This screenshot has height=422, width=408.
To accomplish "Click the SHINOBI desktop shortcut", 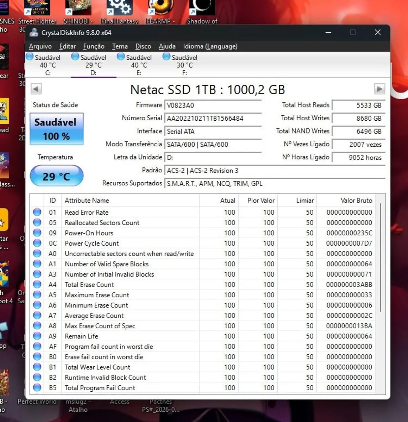I will point(78,12).
